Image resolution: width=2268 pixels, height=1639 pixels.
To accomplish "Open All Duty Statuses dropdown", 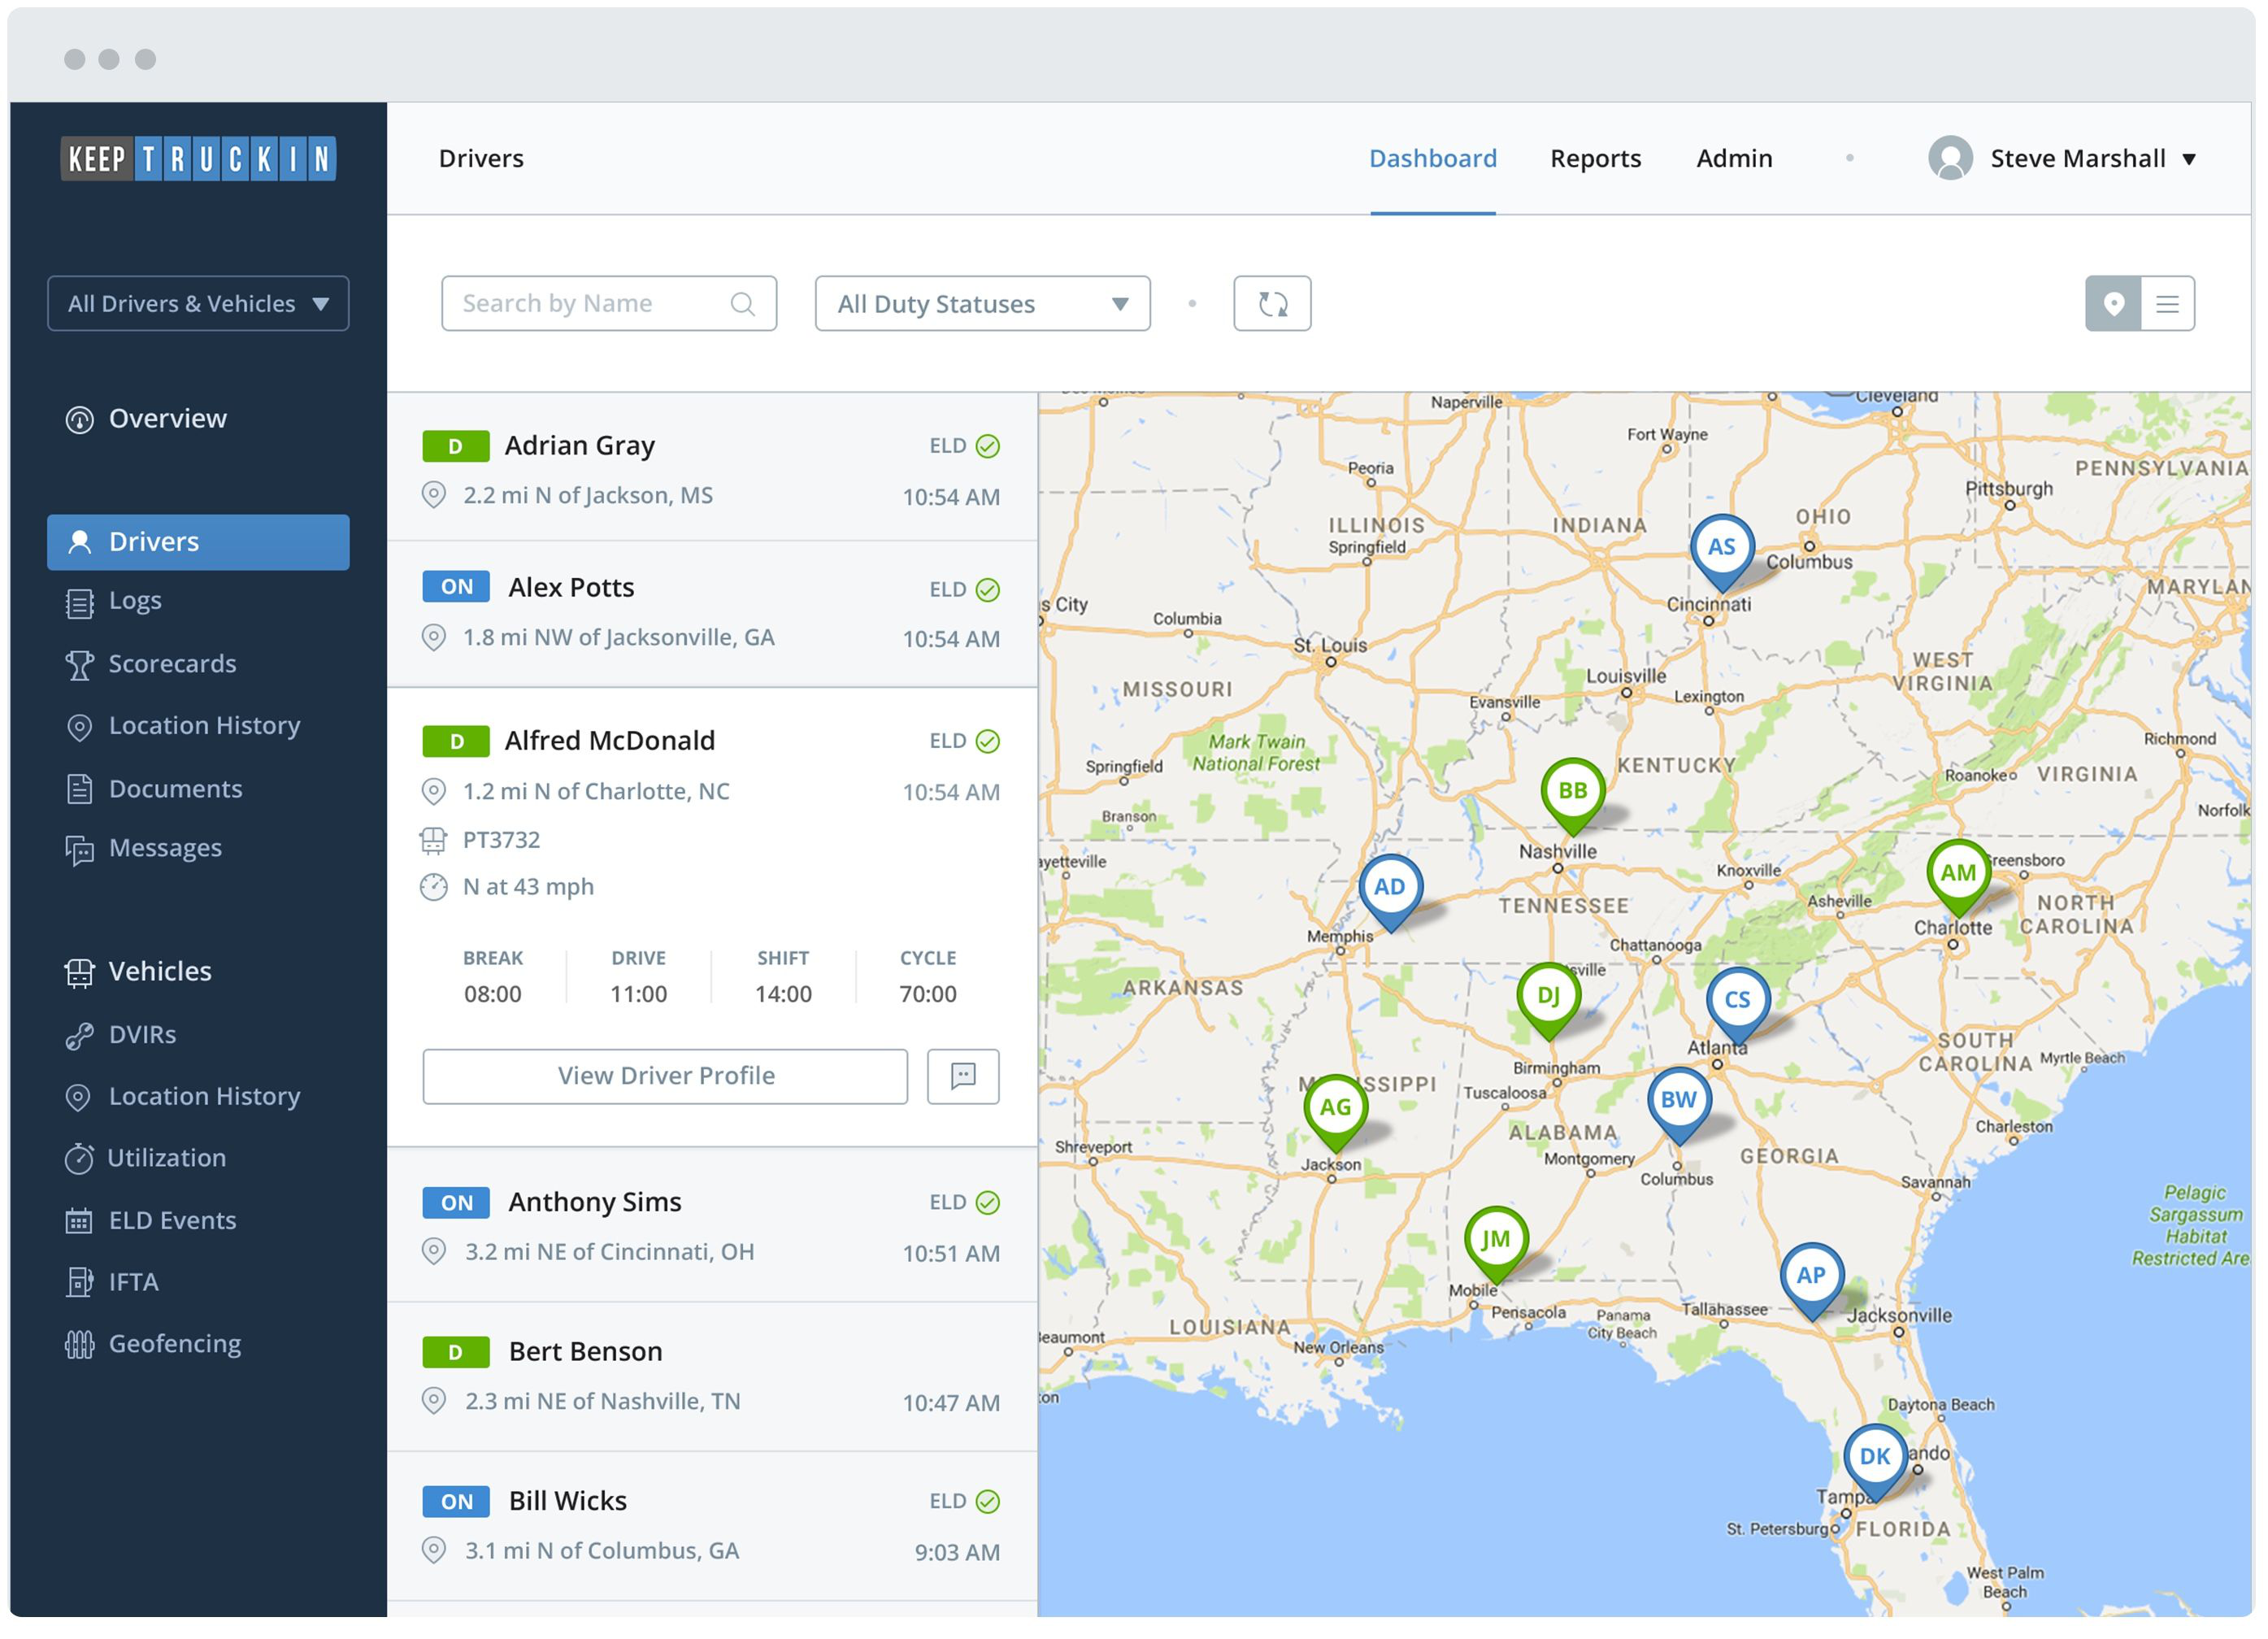I will [981, 303].
